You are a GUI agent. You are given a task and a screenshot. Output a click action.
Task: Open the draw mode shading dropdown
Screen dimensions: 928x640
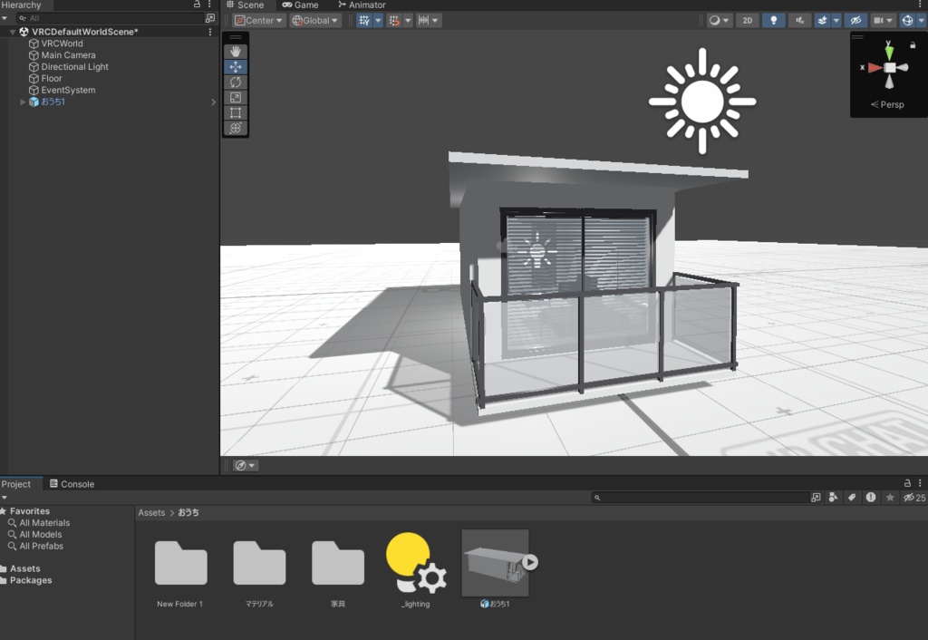point(719,20)
